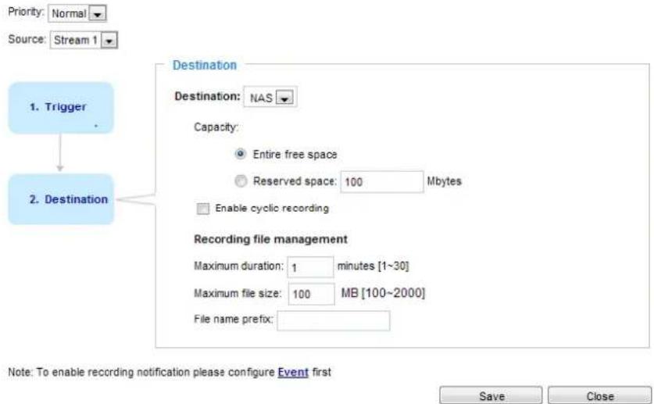Open the Source stream dropdown arrow

(109, 41)
